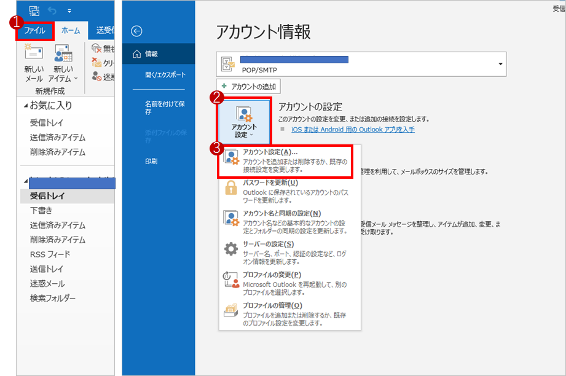This screenshot has width=566, height=376.
Task: Collapse the お気に入り section
Action: coord(26,106)
